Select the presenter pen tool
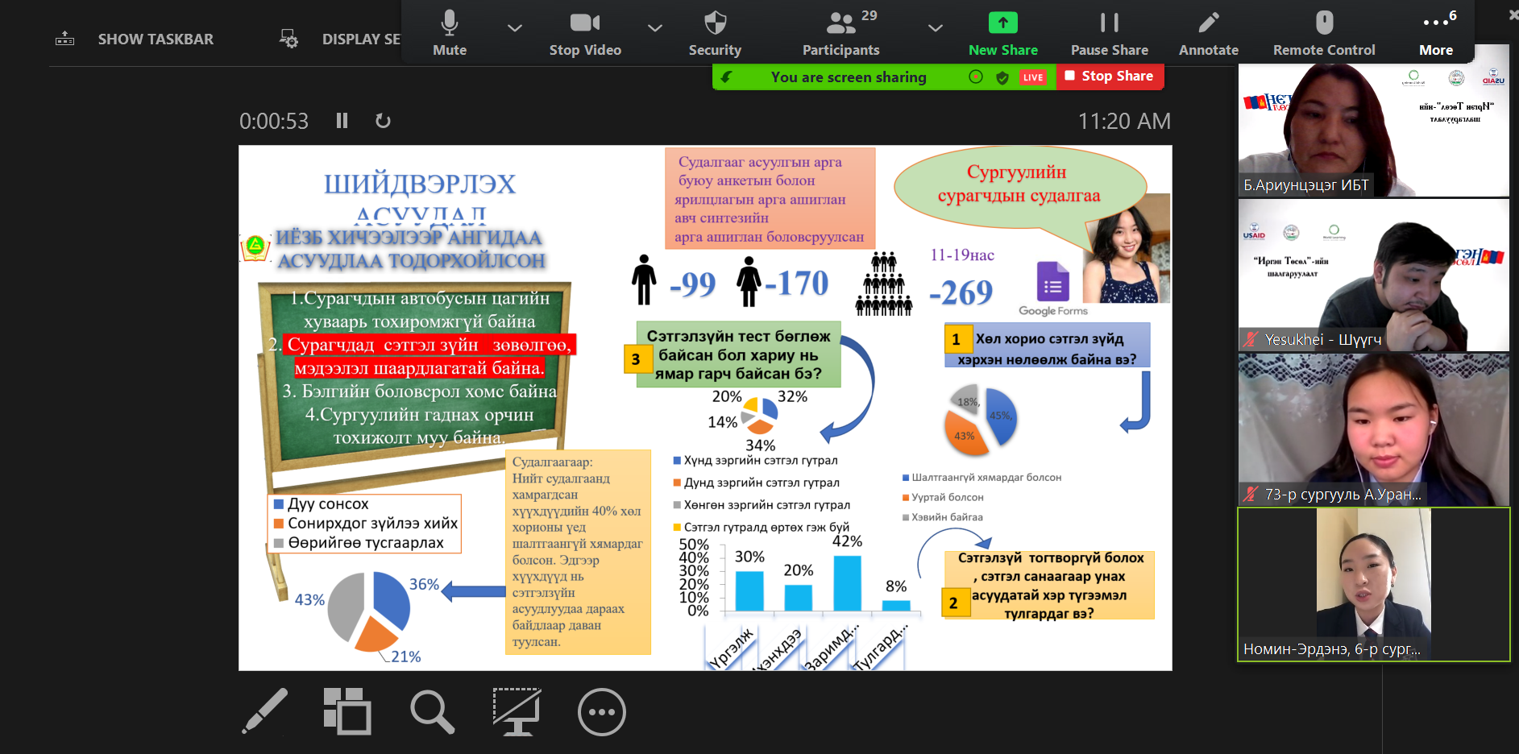The height and width of the screenshot is (754, 1519). click(x=265, y=711)
